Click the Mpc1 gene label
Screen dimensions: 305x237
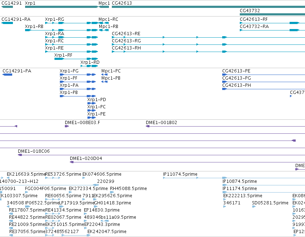click(104, 3)
